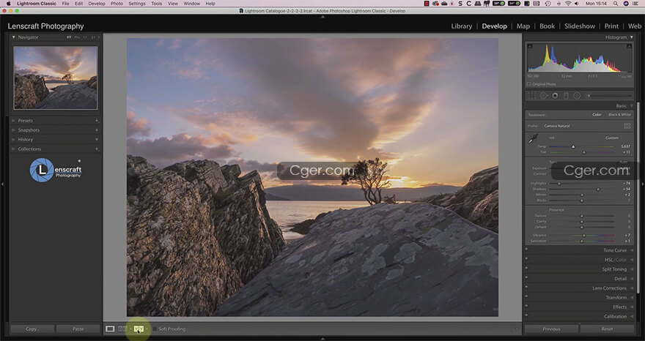Toggle the HSL / Color panel switch
Viewport: 645px width, 341px height.
[526, 260]
